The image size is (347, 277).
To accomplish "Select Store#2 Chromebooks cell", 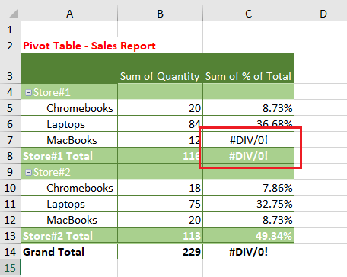I will [x=69, y=188].
